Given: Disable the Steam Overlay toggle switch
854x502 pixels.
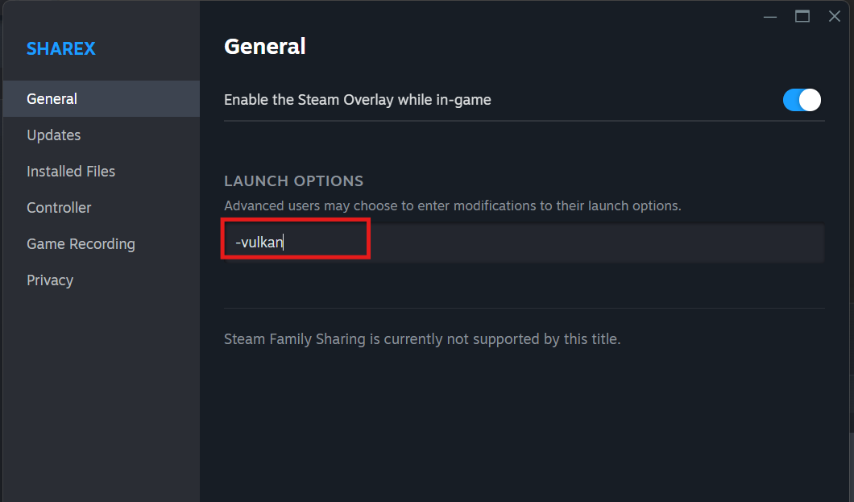Looking at the screenshot, I should [x=802, y=100].
